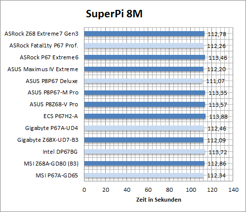246x212 pixels.
Task: Click the ECS P67H2-A bar
Action: coord(145,116)
